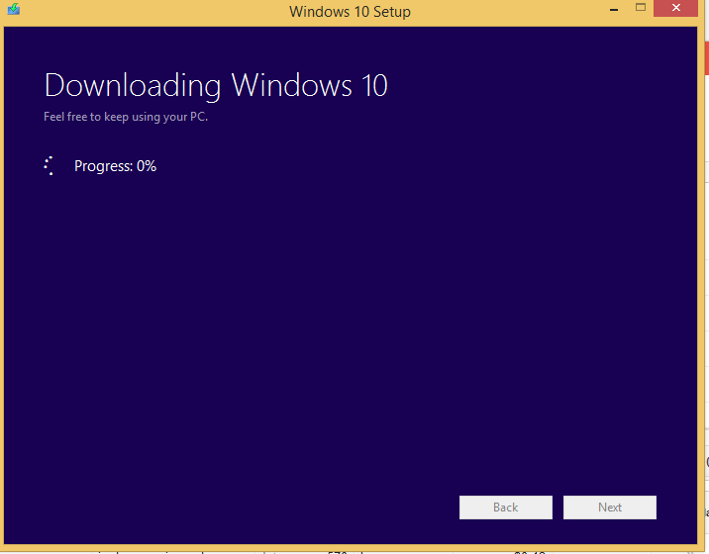The image size is (709, 554).
Task: Minimize the Windows 10 Setup window
Action: tap(614, 9)
